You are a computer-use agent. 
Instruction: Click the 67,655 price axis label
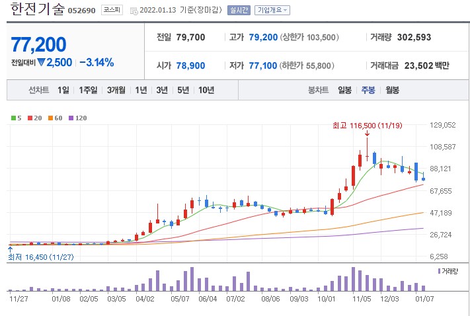[x=440, y=191]
